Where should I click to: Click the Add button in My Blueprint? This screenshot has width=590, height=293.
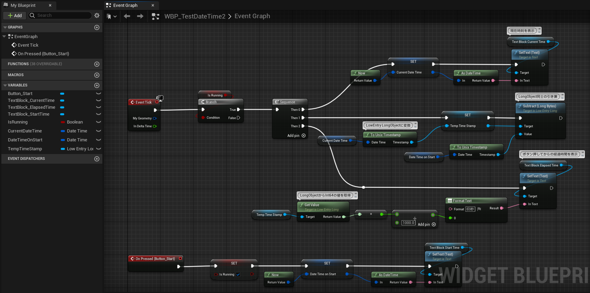point(15,15)
